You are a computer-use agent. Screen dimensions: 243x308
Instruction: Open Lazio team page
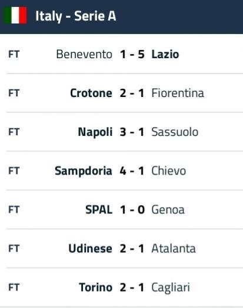pyautogui.click(x=165, y=54)
